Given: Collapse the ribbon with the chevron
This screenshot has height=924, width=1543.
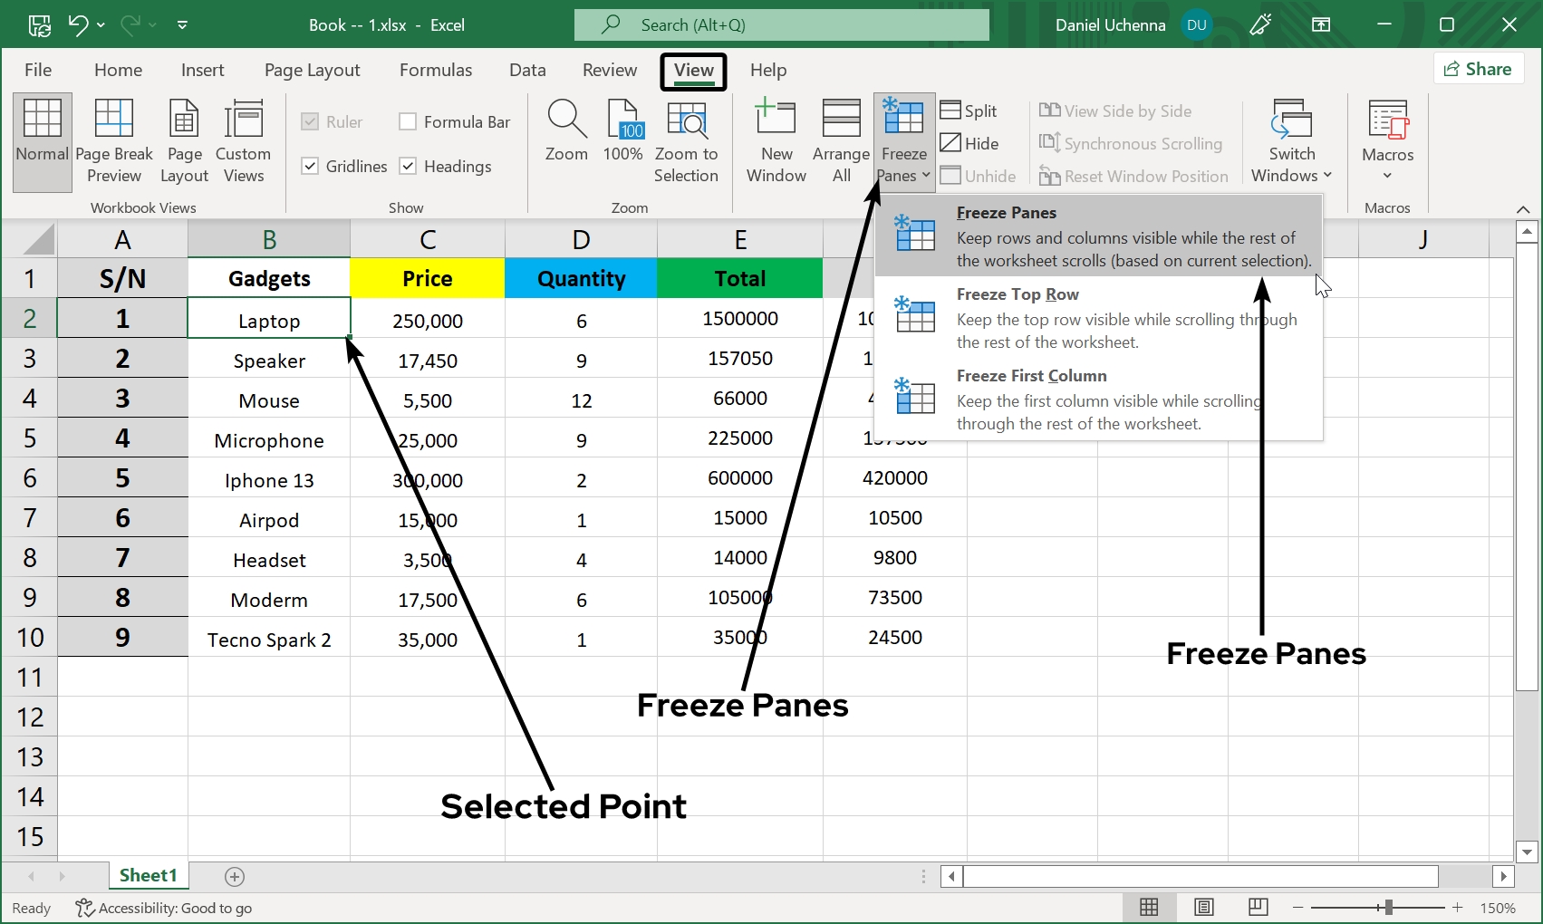Looking at the screenshot, I should click(1523, 209).
